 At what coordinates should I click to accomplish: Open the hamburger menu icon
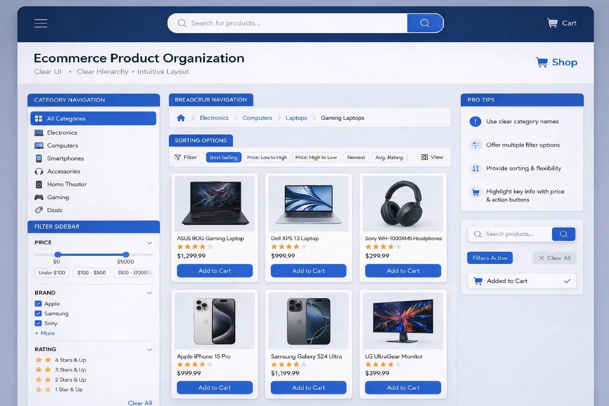pyautogui.click(x=41, y=23)
